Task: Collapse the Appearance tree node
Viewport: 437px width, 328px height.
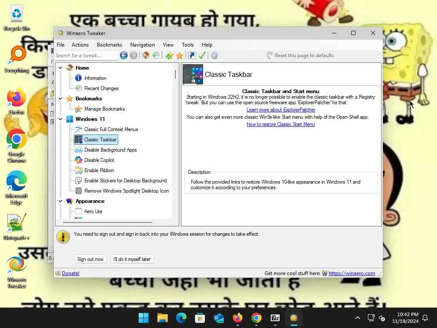Action: click(60, 201)
